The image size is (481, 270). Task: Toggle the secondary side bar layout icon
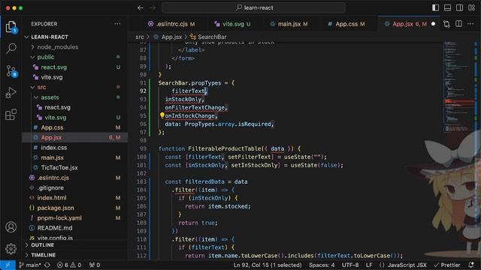tap(459, 7)
